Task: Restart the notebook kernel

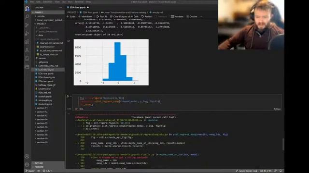Action: coord(146,16)
